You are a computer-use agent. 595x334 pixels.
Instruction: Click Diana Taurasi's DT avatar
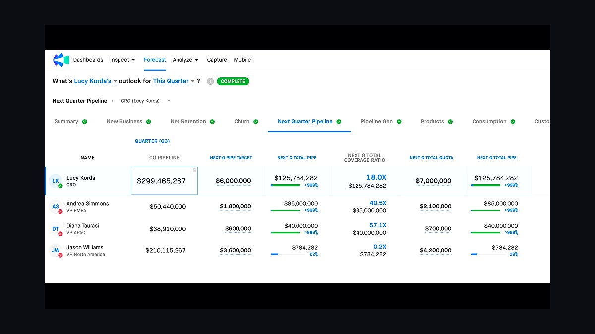[x=56, y=229]
